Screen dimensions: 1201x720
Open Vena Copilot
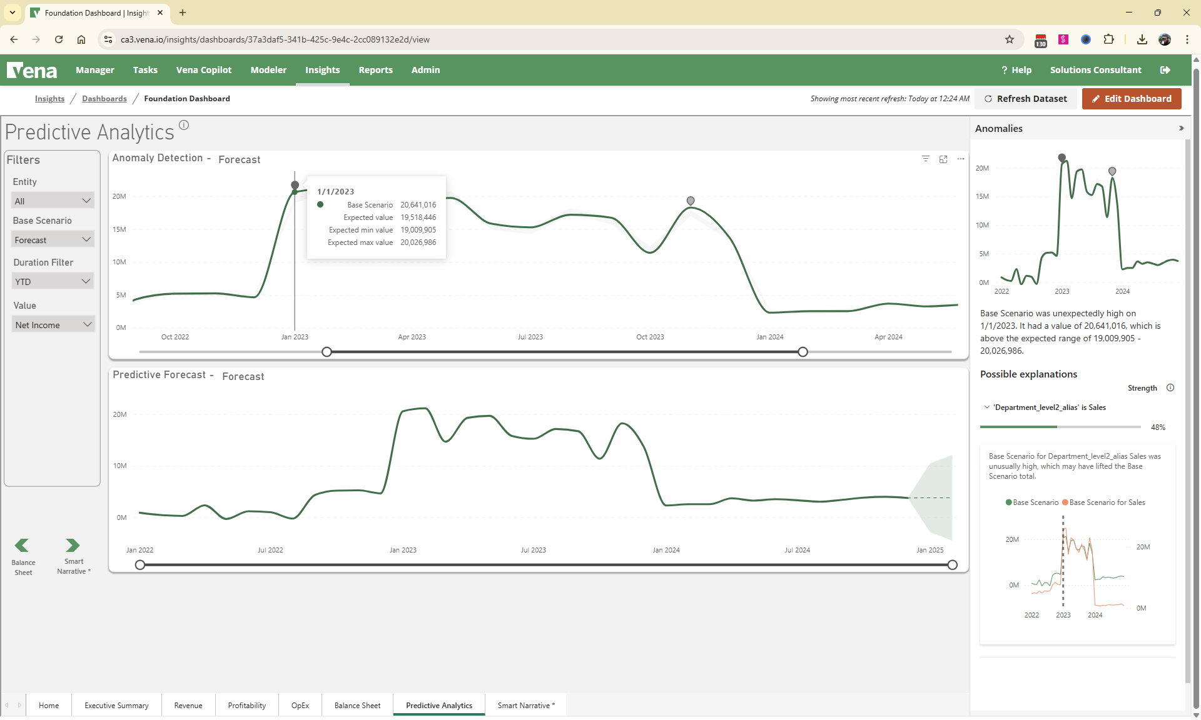coord(204,70)
